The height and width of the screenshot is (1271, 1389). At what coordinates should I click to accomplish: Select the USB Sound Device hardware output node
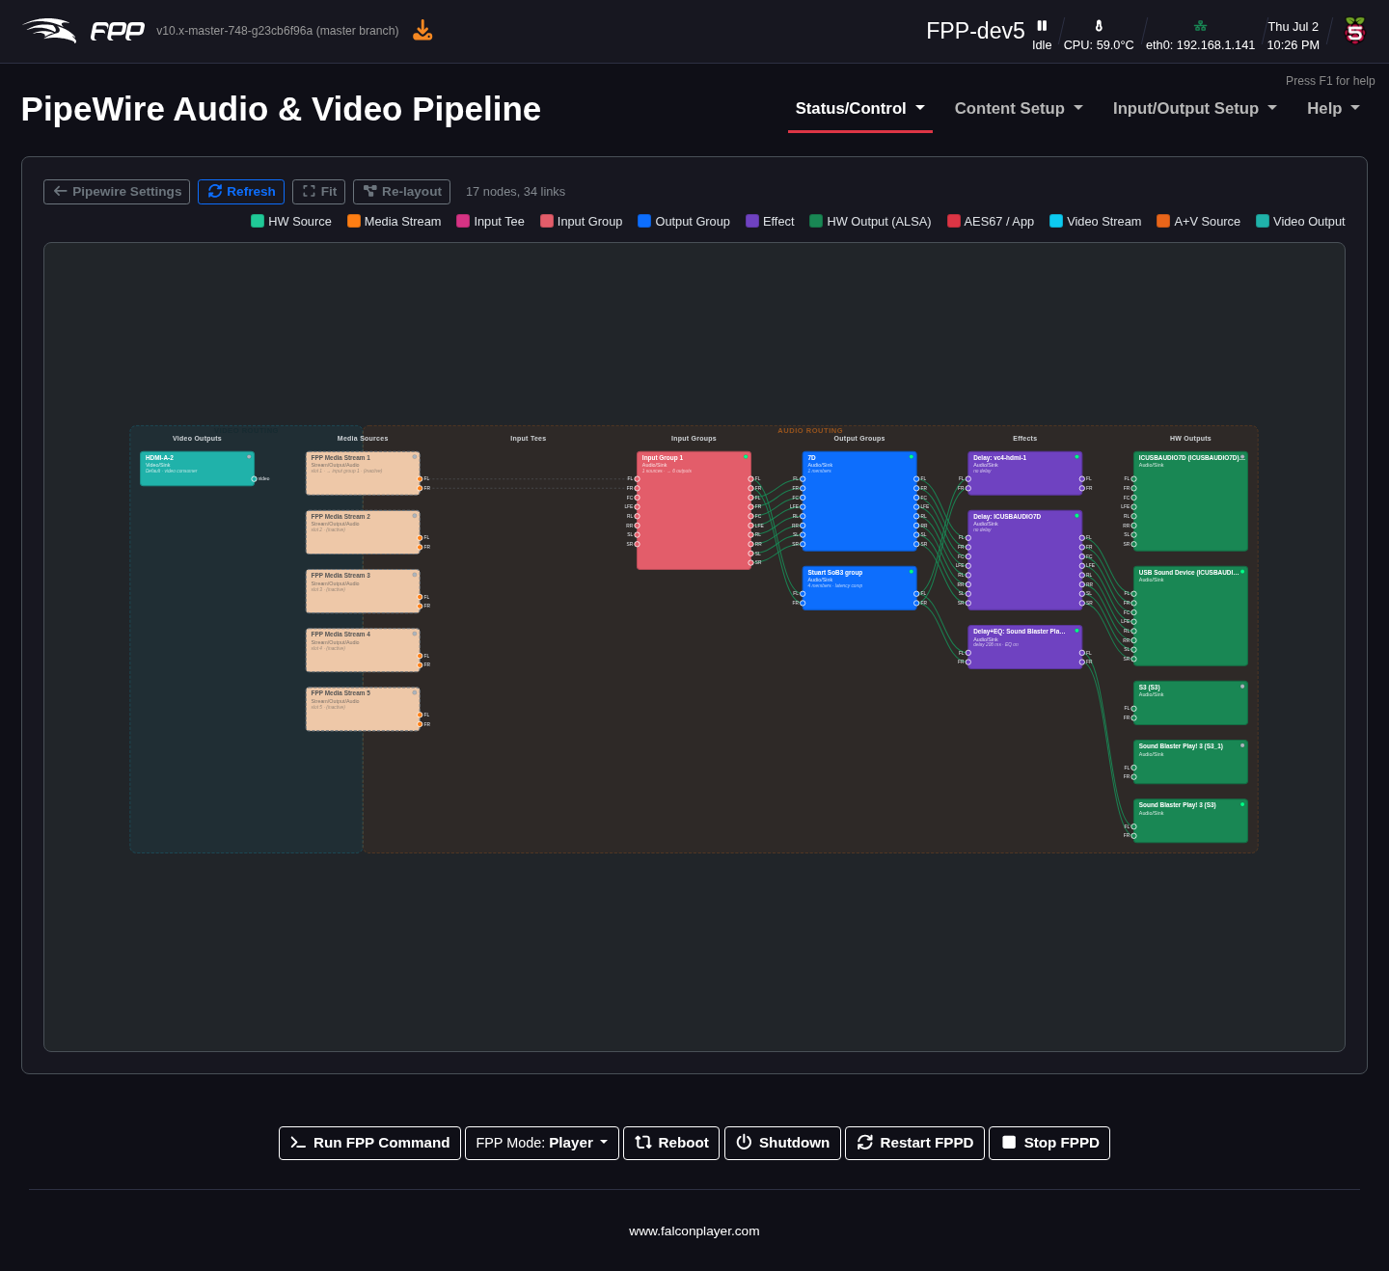[x=1190, y=616]
